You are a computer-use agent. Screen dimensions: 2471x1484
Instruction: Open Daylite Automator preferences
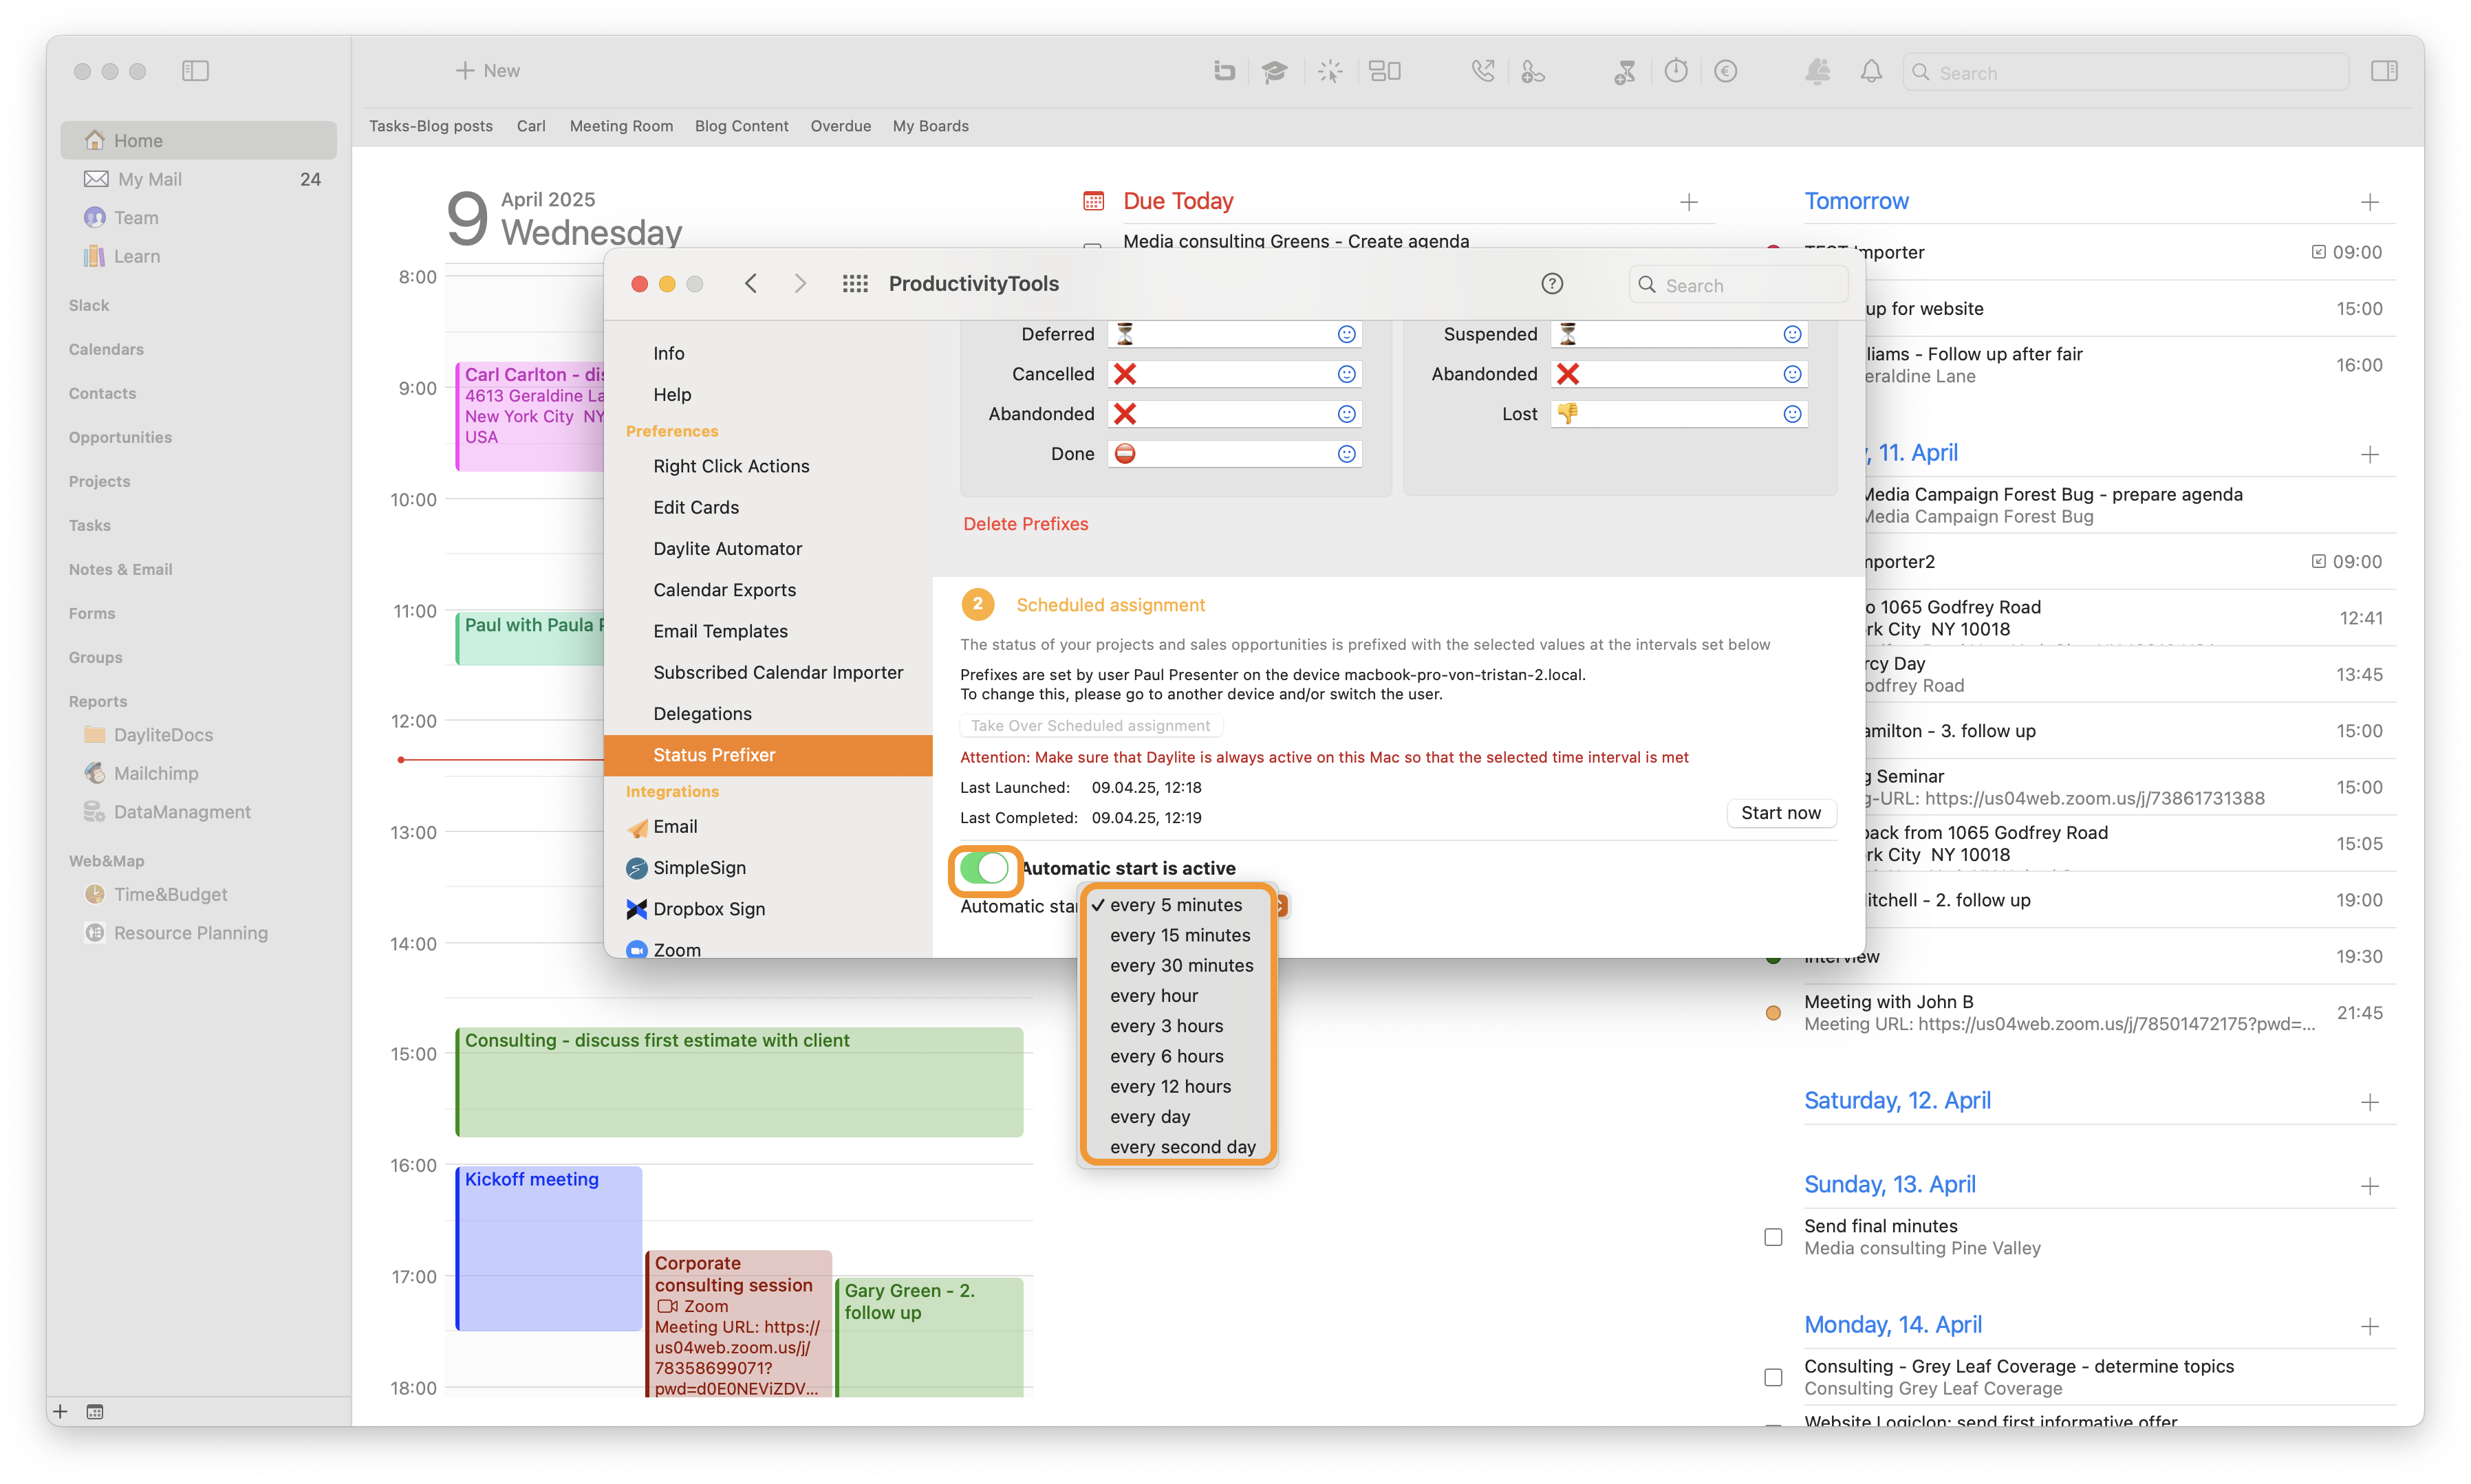coord(727,549)
